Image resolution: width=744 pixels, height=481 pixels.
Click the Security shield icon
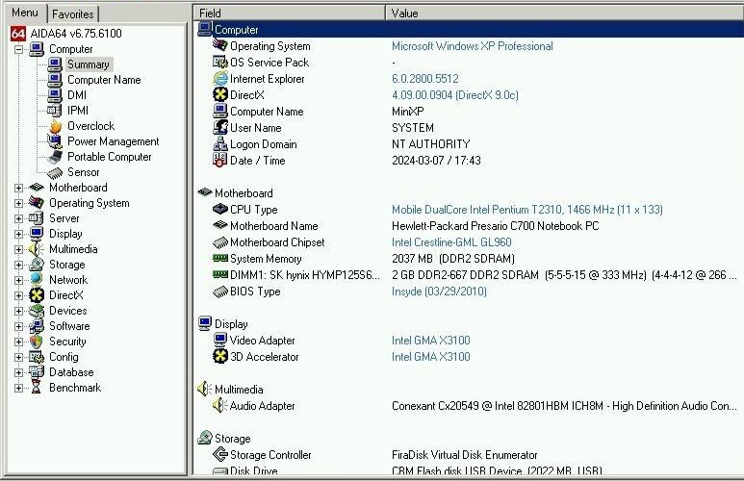(37, 342)
